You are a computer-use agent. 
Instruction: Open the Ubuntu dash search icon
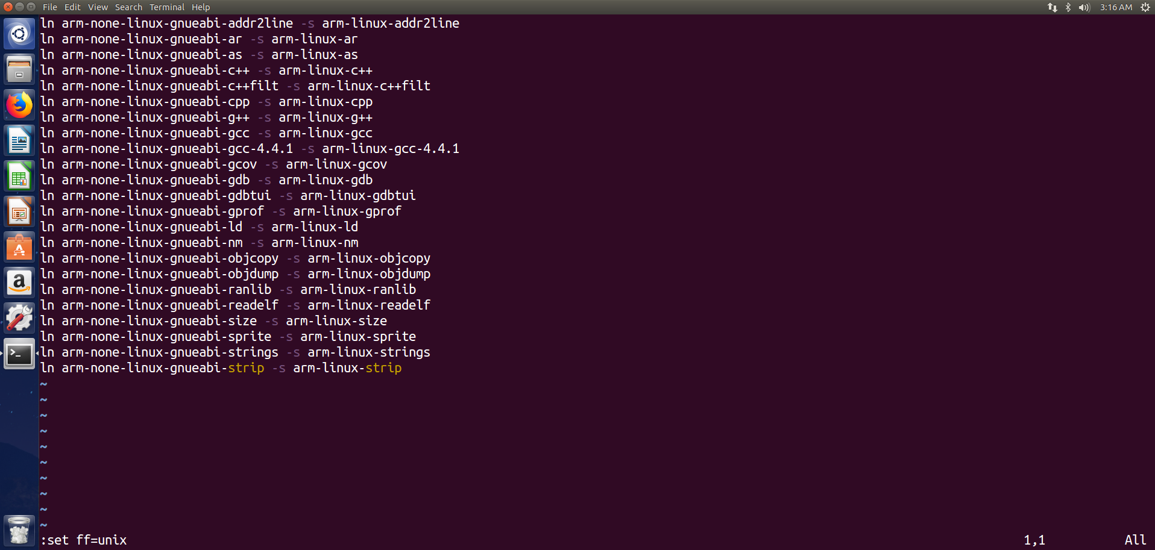19,34
